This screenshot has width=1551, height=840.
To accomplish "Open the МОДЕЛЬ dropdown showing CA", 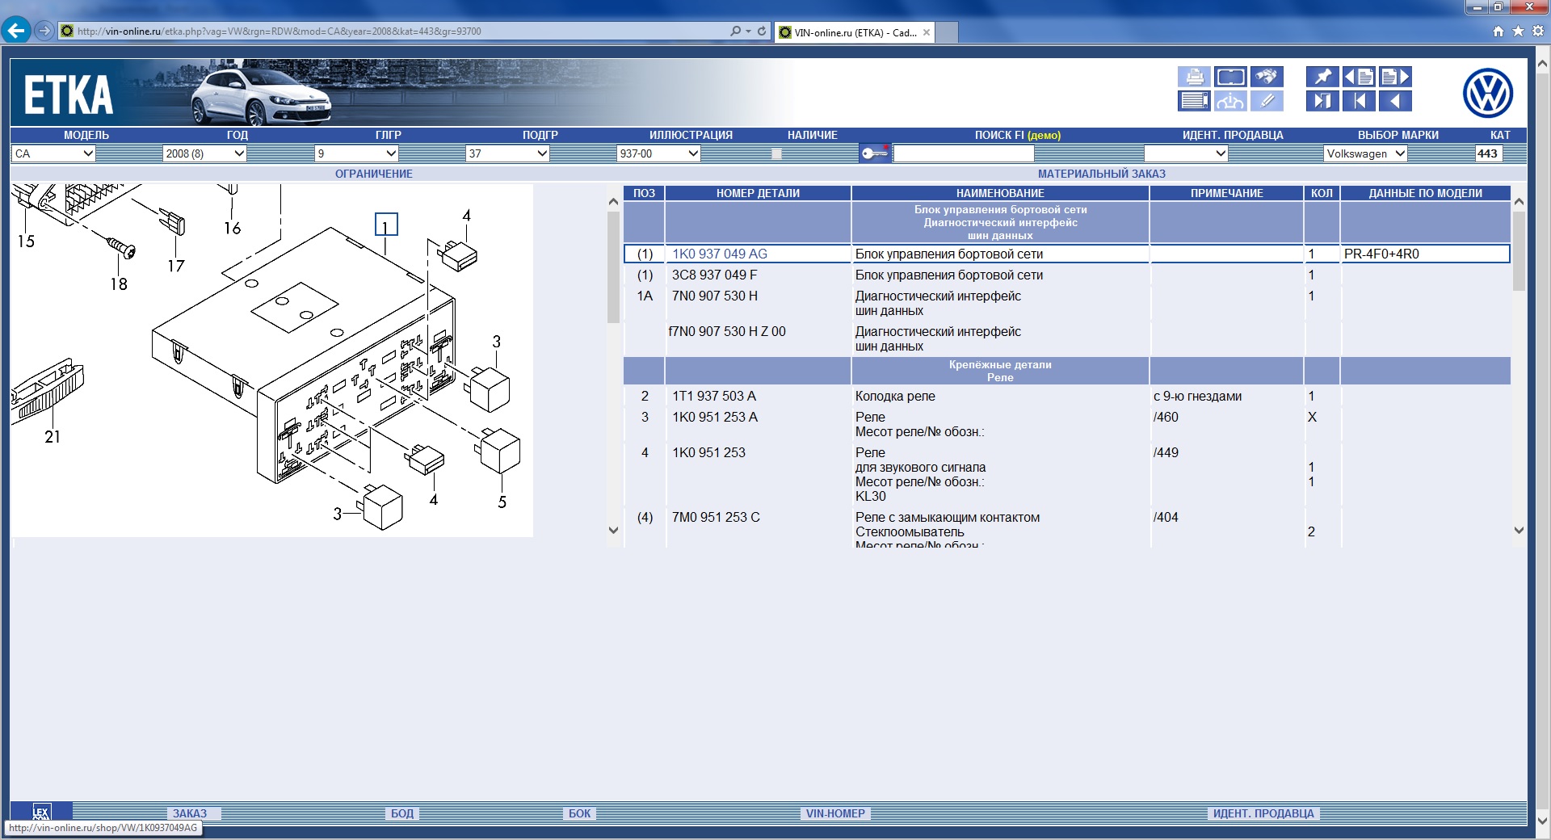I will [53, 153].
